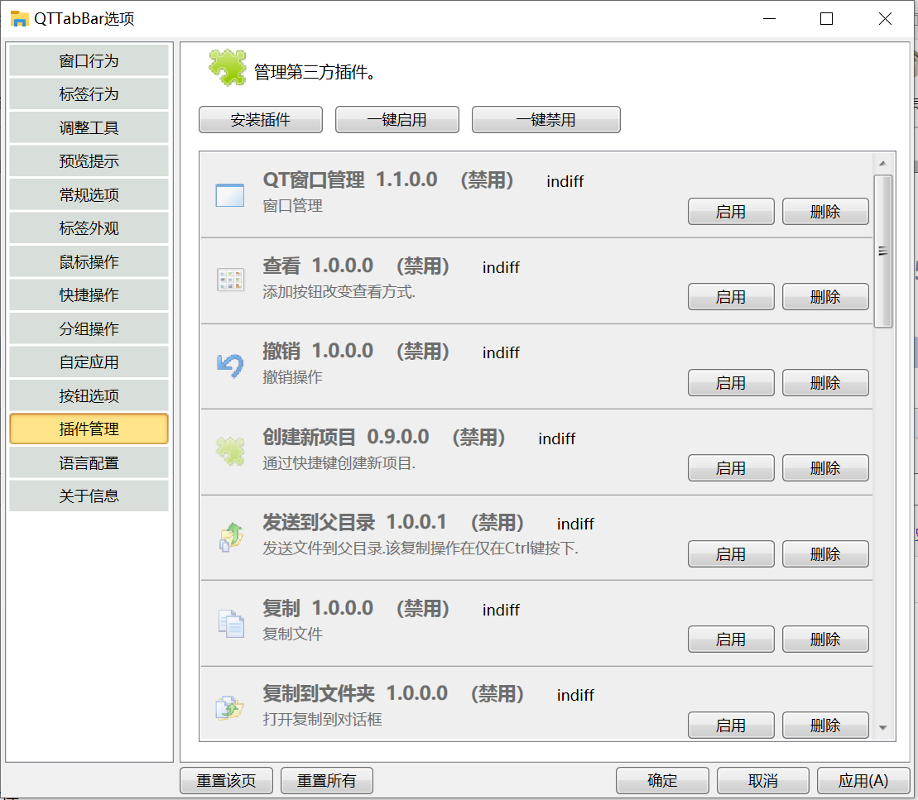Open the 分组操作 tab

(89, 329)
